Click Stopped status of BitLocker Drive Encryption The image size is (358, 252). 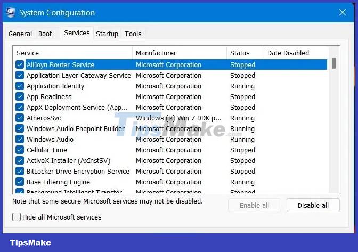pos(242,172)
